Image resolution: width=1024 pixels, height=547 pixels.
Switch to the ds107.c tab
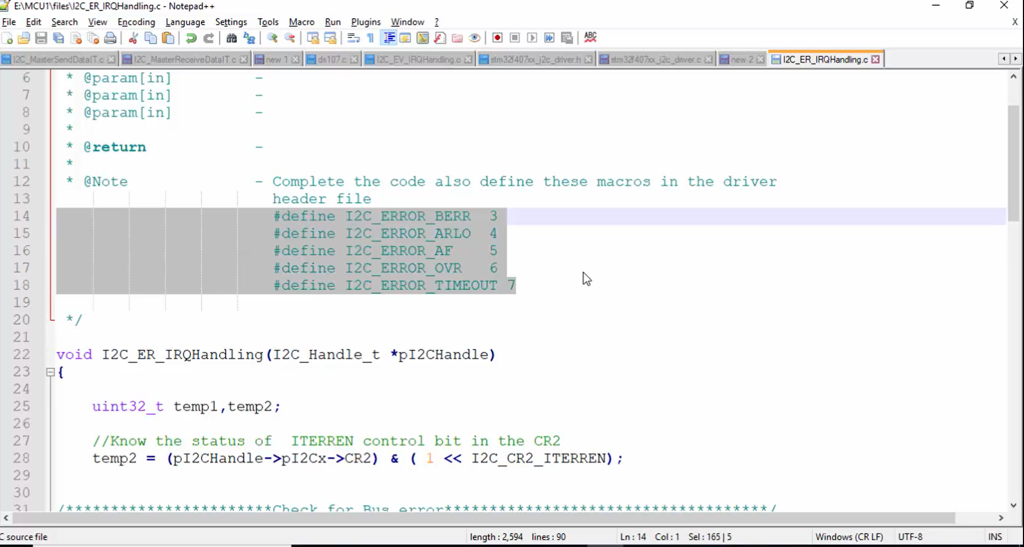coord(332,59)
